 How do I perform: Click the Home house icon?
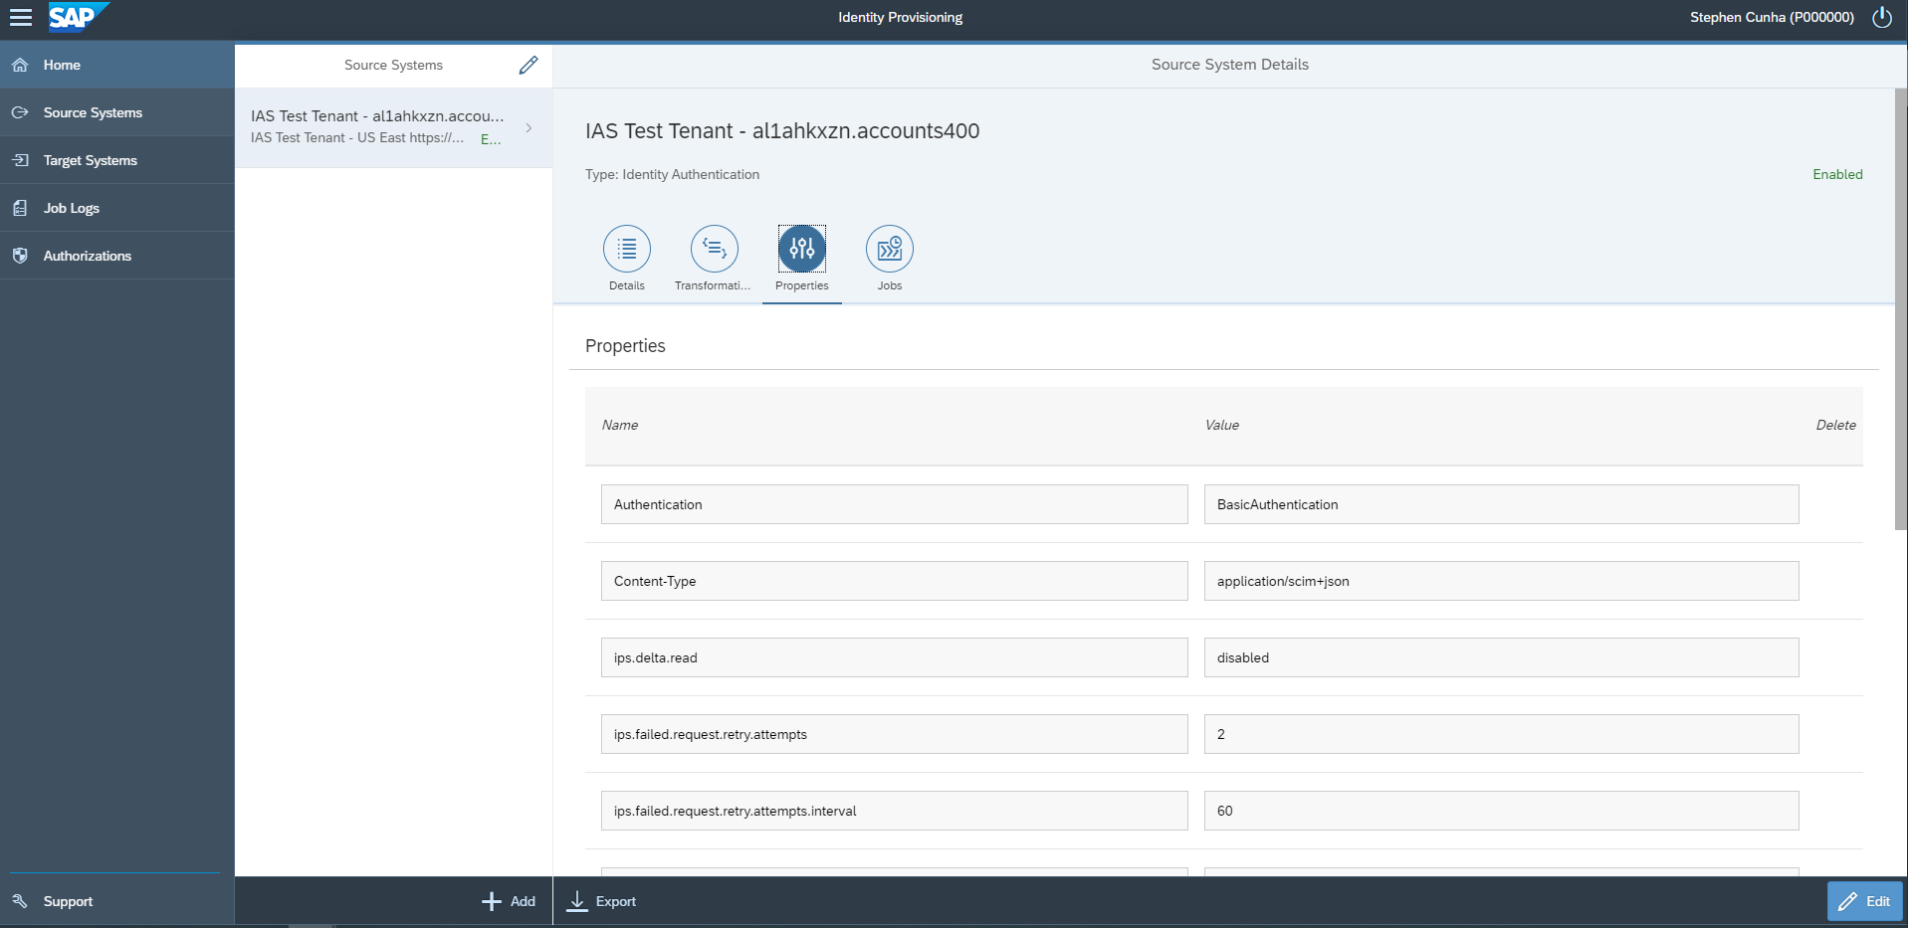[x=20, y=65]
